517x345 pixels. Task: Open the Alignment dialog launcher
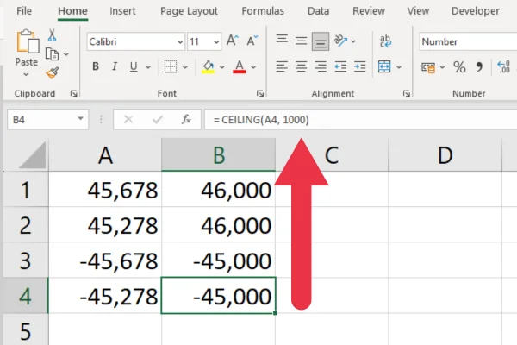tap(407, 94)
